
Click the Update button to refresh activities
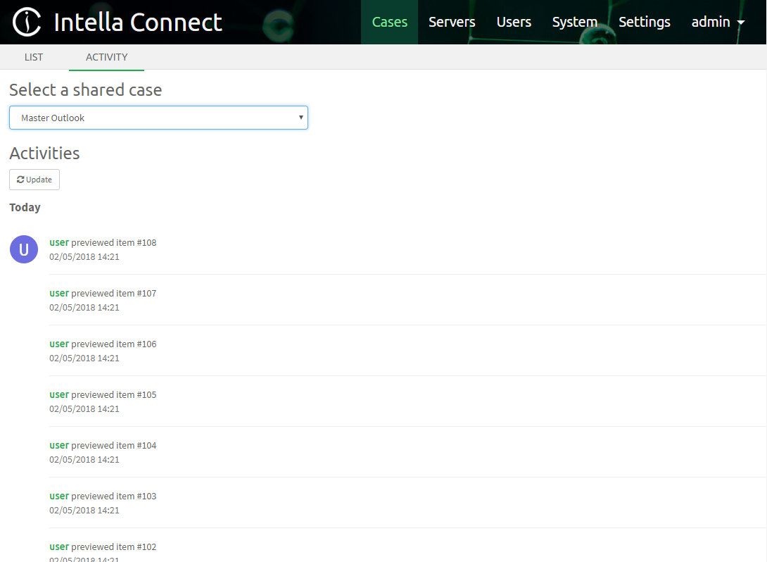34,180
